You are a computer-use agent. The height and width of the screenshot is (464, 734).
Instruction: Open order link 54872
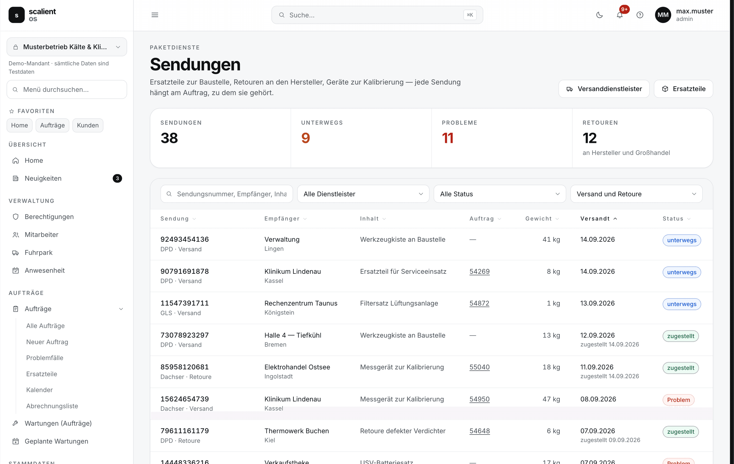pos(479,303)
